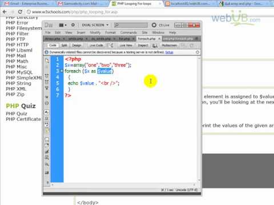Open Preview in Browser globe icon

click(x=155, y=46)
